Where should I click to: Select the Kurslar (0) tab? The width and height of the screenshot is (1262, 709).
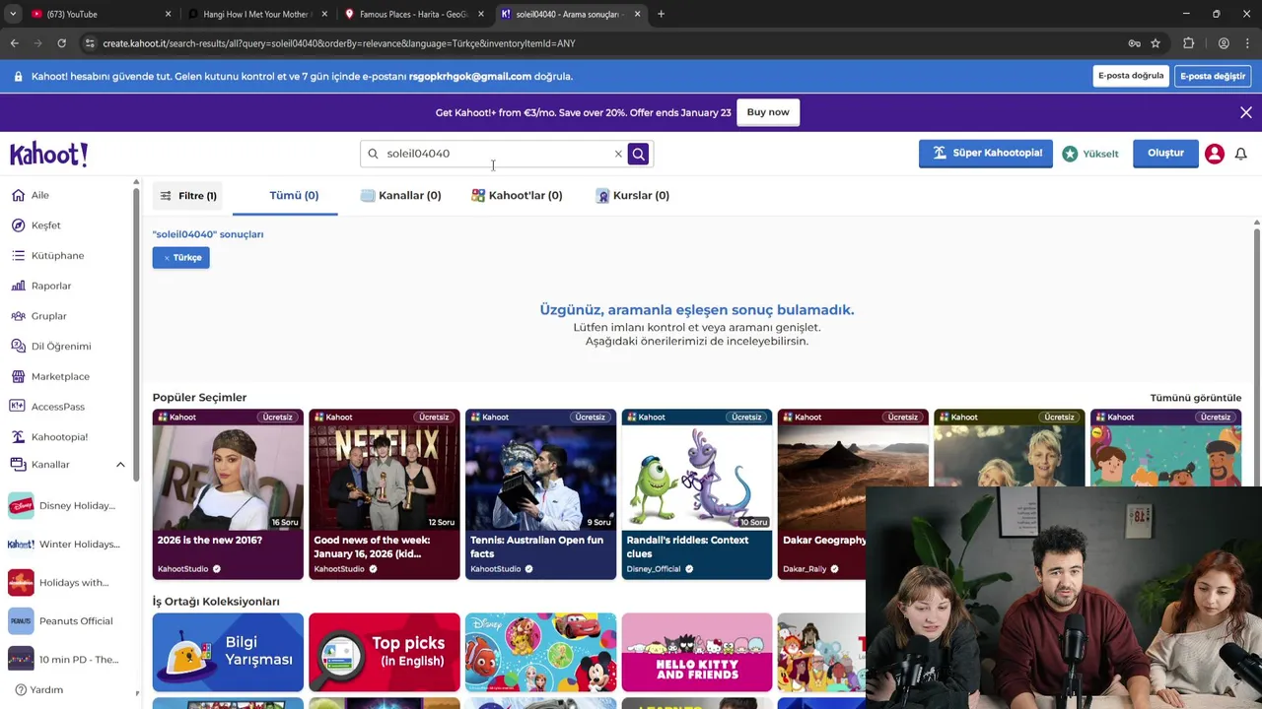click(x=632, y=196)
